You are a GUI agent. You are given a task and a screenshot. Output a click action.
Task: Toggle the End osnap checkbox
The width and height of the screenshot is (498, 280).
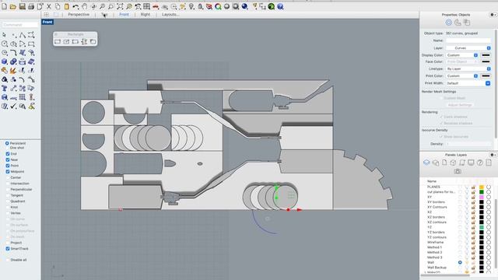coord(8,154)
